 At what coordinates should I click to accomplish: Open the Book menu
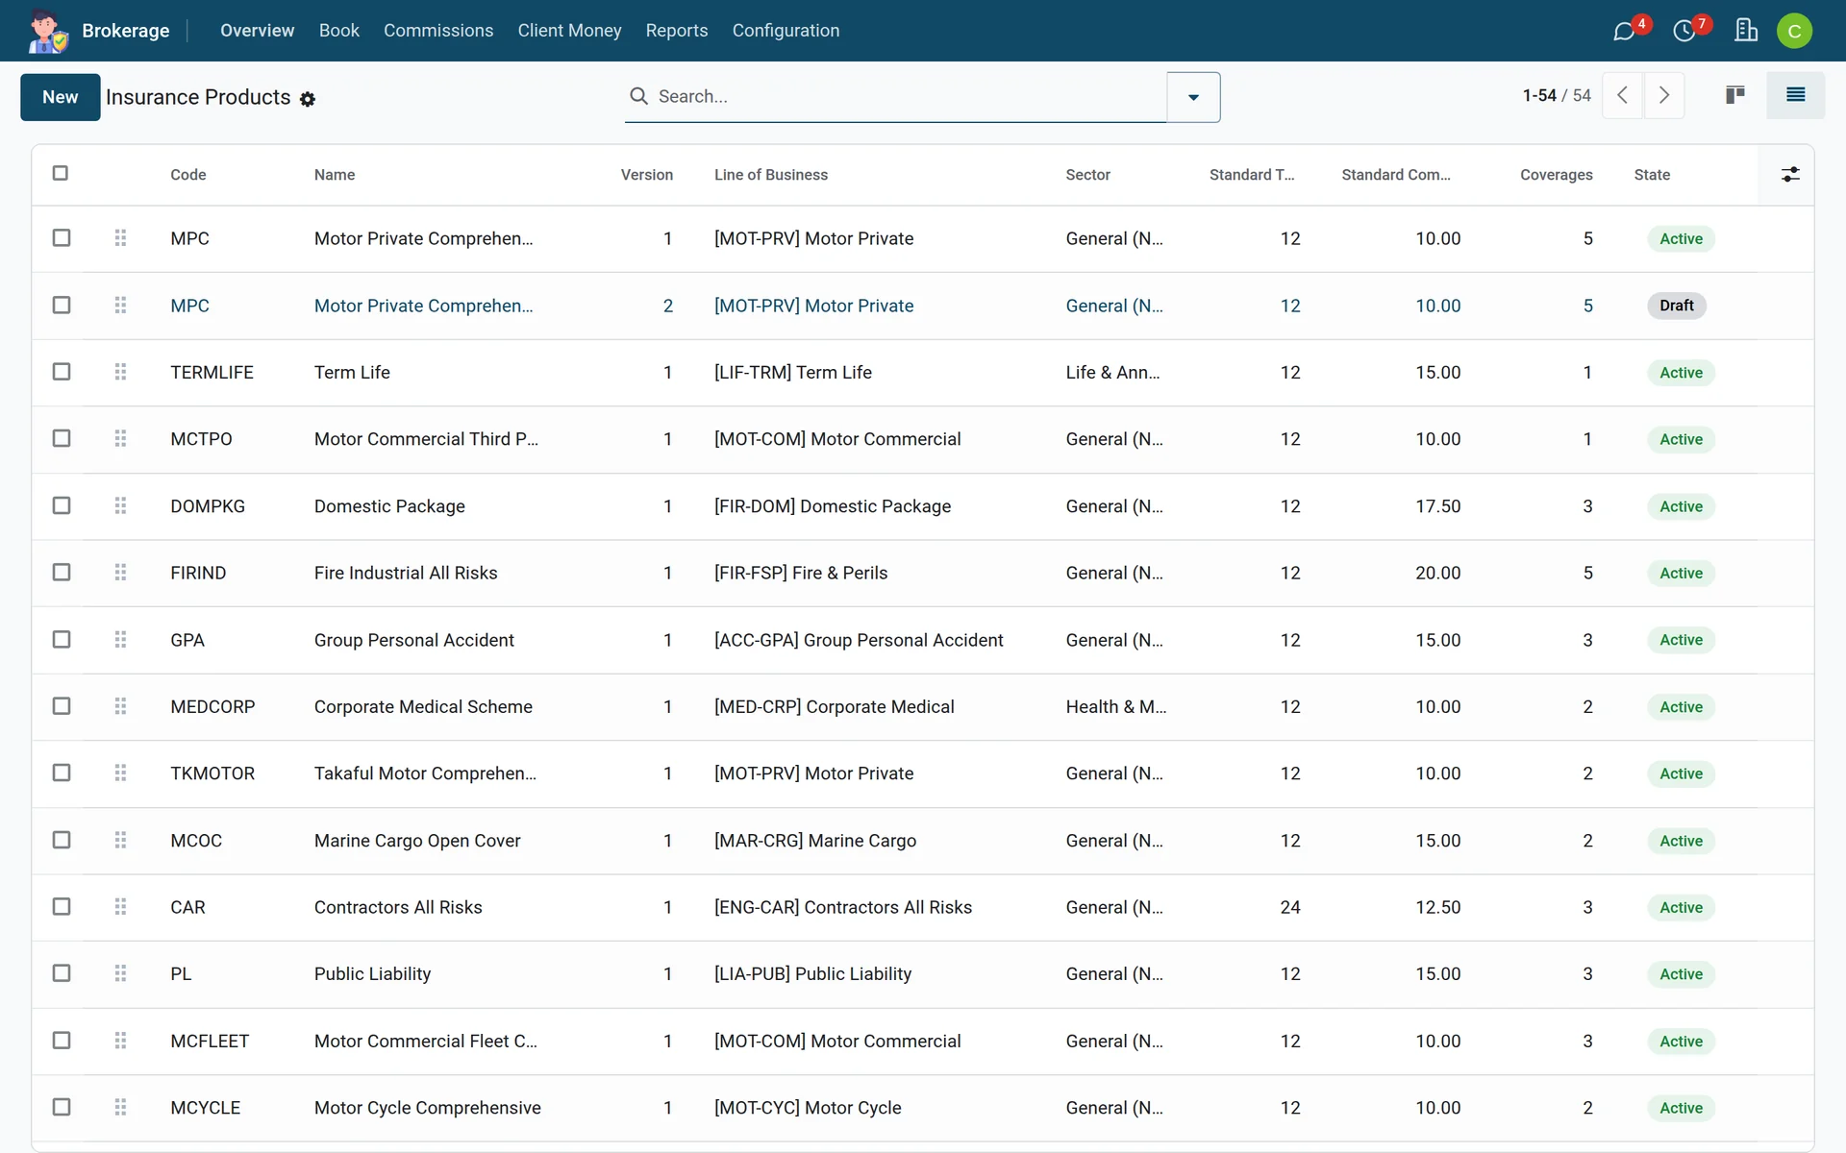point(339,31)
